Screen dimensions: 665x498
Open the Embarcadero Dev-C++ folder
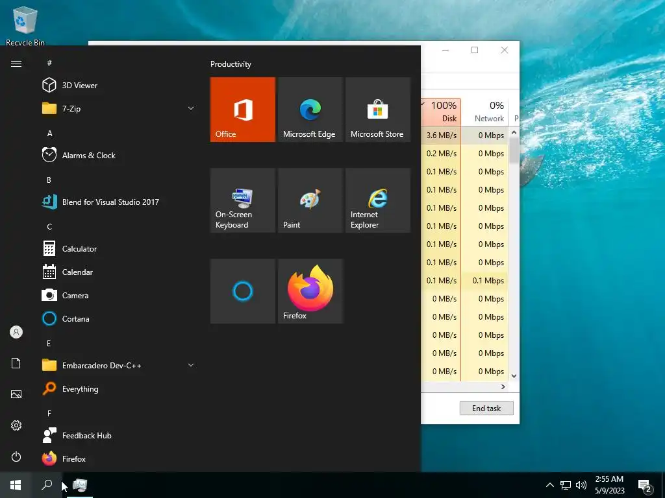pyautogui.click(x=117, y=365)
